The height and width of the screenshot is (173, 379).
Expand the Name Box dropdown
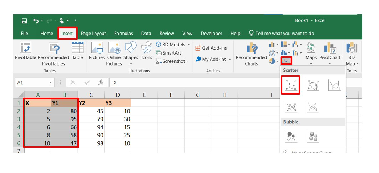(x=50, y=82)
